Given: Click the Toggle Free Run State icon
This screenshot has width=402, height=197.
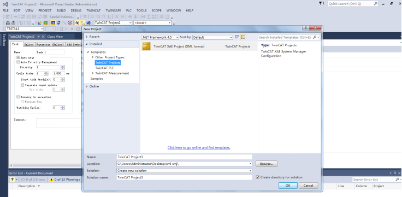Looking at the screenshot, I should (70, 23).
